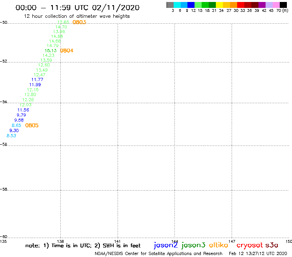
Task: Click the gray swatch in the color scale
Action: [170, 5]
